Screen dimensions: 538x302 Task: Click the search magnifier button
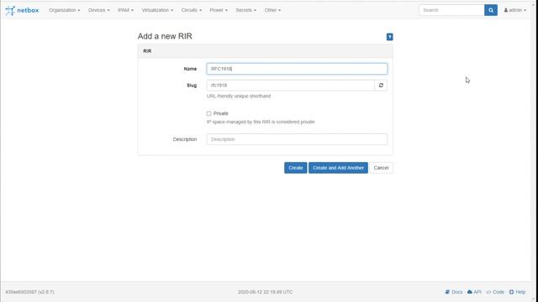(491, 10)
